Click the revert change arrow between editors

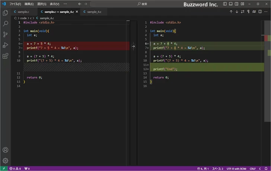(133, 46)
